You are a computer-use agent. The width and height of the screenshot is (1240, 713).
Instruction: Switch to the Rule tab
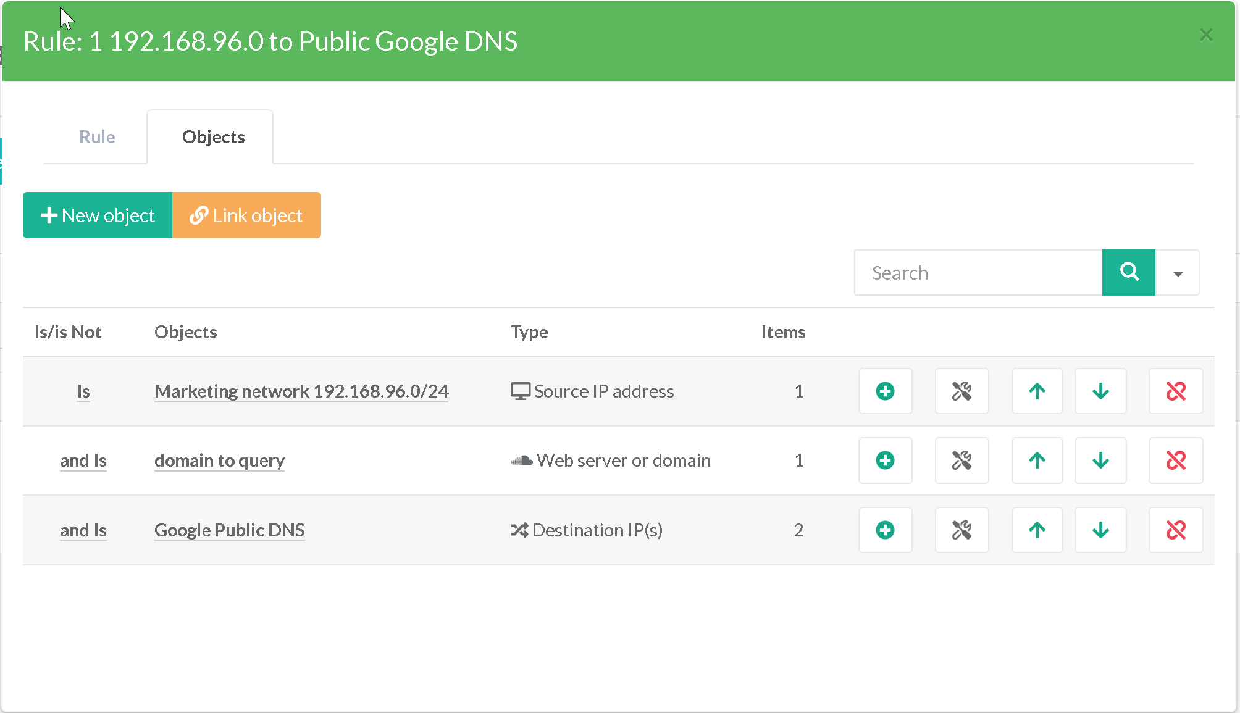pyautogui.click(x=97, y=137)
